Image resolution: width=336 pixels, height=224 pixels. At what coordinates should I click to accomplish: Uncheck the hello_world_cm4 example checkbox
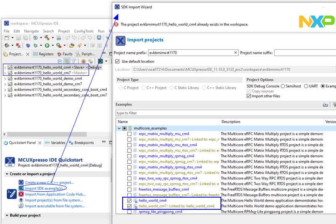129,201
